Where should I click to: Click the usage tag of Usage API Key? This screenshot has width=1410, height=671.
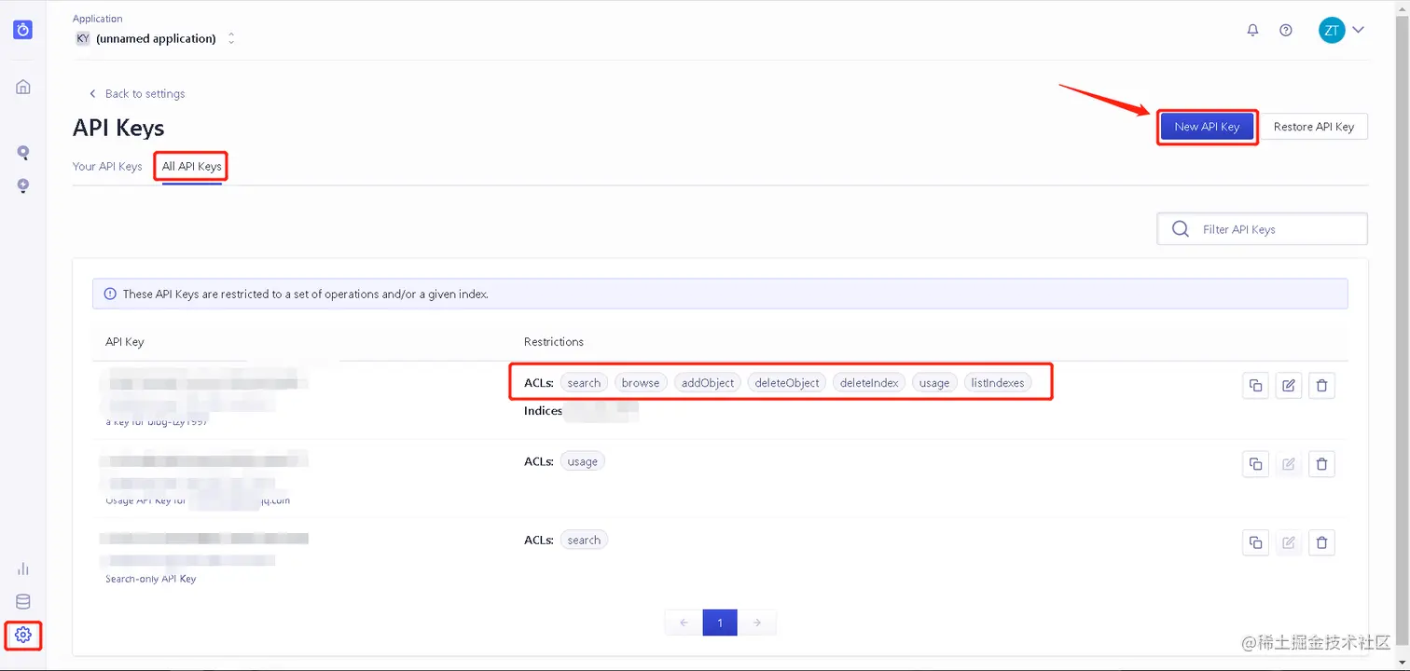click(x=583, y=461)
